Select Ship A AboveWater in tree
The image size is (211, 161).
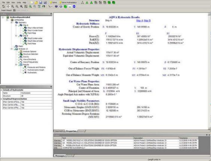pos(35,28)
